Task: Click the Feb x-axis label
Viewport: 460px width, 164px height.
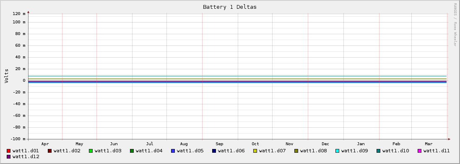Action: (x=396, y=144)
